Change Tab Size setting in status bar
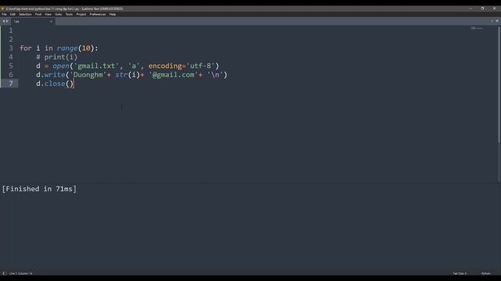The height and width of the screenshot is (281, 501). [x=460, y=273]
